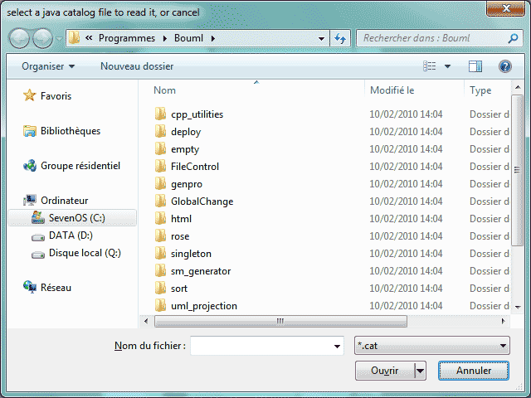Sort by the Modifié le column header
The image size is (531, 398).
point(392,90)
